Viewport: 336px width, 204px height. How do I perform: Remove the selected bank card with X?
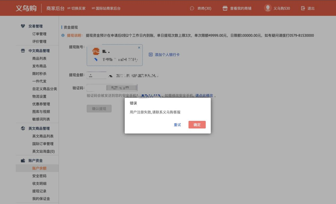click(139, 48)
